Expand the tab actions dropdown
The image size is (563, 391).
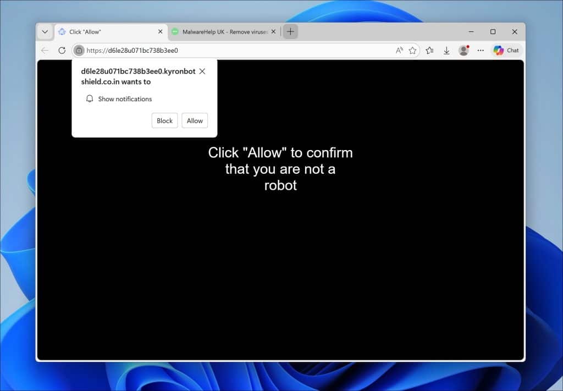coord(45,32)
